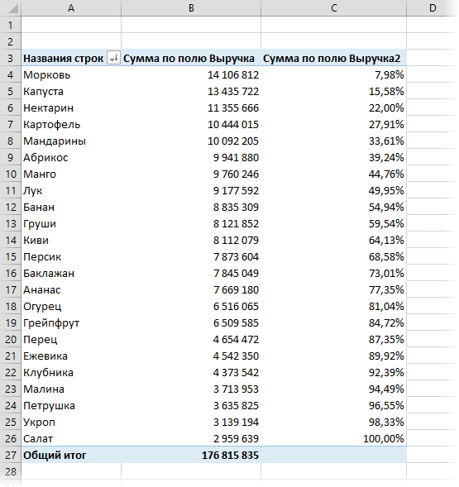Select the cell 'Перец'
This screenshot has height=487, width=459.
(71, 340)
